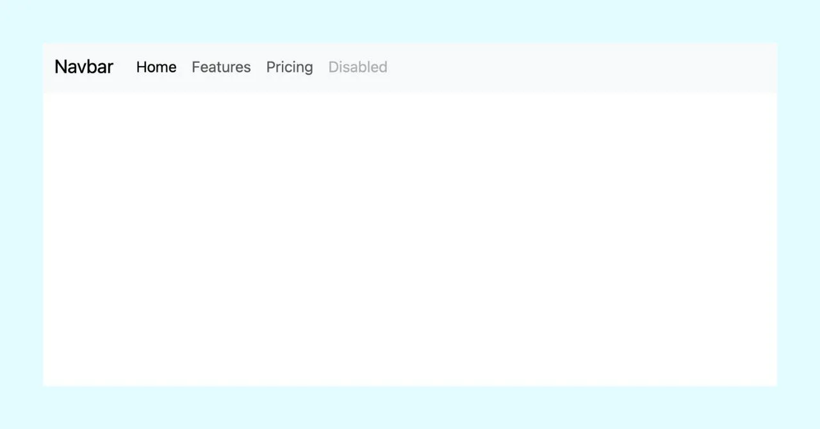Screen dimensions: 820x429
Task: Open Features from the top navigation
Action: tap(221, 67)
